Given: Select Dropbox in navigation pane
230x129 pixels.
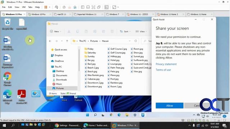Looking at the screenshot, I should (x=59, y=56).
